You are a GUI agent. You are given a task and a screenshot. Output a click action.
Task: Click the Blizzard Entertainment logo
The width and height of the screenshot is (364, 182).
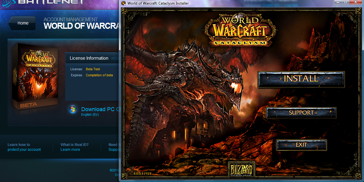point(241,170)
